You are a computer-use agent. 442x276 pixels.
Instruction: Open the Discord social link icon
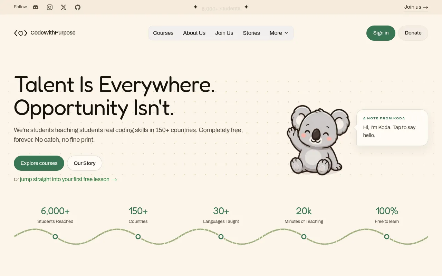click(x=36, y=7)
